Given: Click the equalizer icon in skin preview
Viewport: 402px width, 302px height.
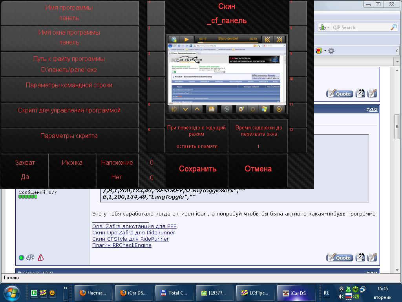Looking at the screenshot, I should (212, 109).
